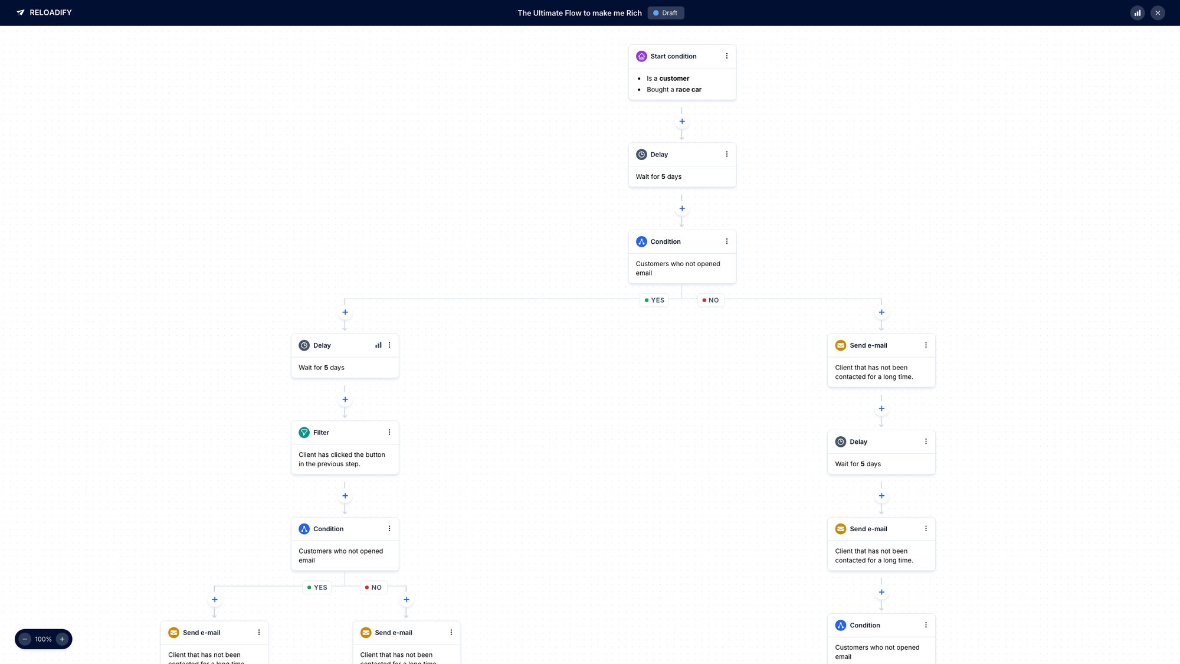Select the NO branch label under the second Condition
This screenshot has height=664, width=1180.
(373, 587)
